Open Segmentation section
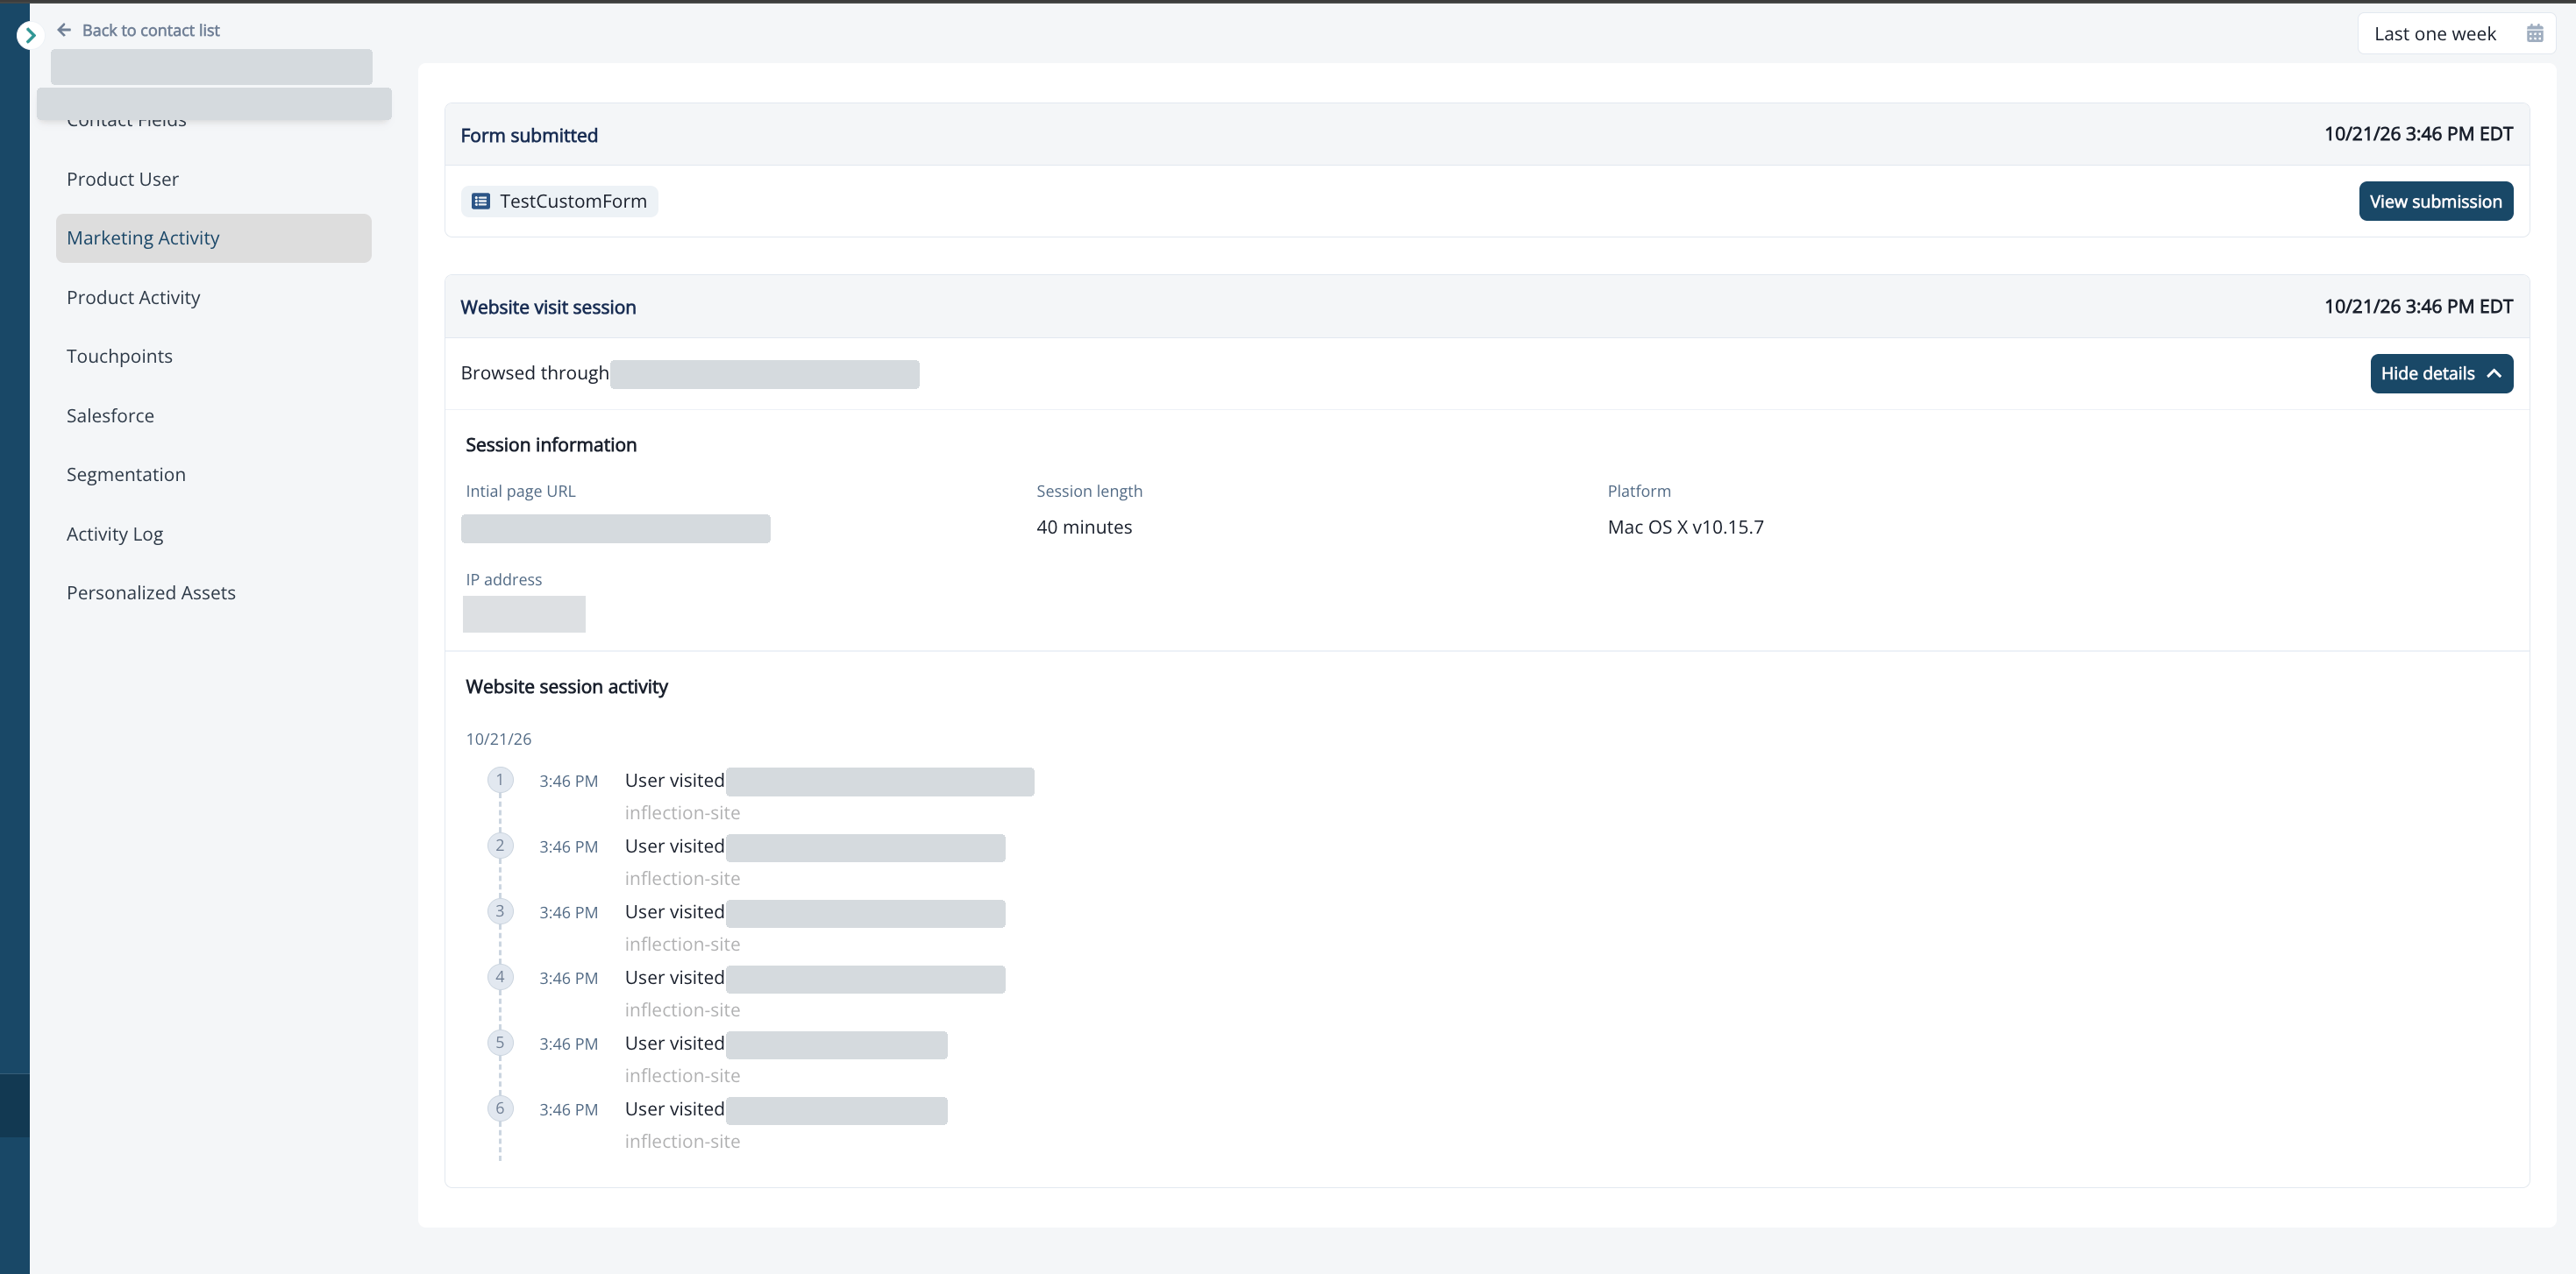Screen dimensions: 2576x1274 (214, 475)
